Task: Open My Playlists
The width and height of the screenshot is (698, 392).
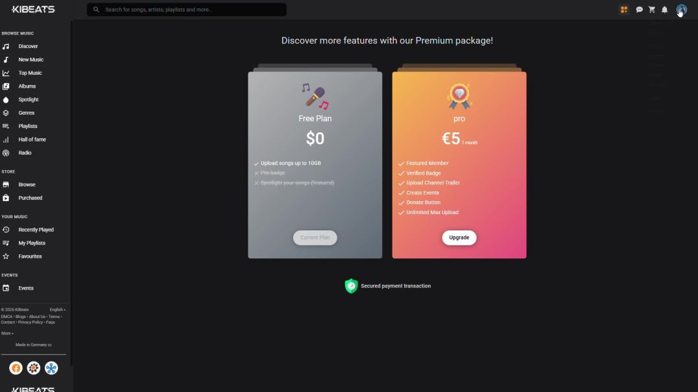Action: pos(32,243)
